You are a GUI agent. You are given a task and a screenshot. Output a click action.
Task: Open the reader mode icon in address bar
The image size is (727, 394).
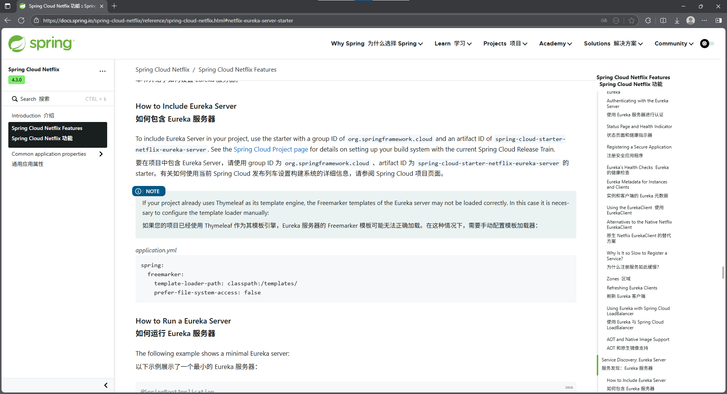click(x=616, y=20)
